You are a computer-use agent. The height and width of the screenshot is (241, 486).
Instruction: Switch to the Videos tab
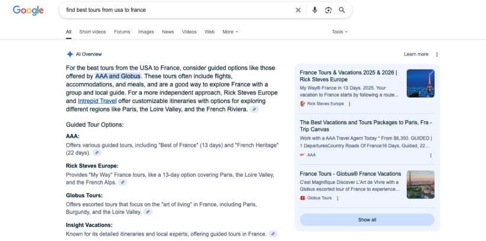click(189, 32)
